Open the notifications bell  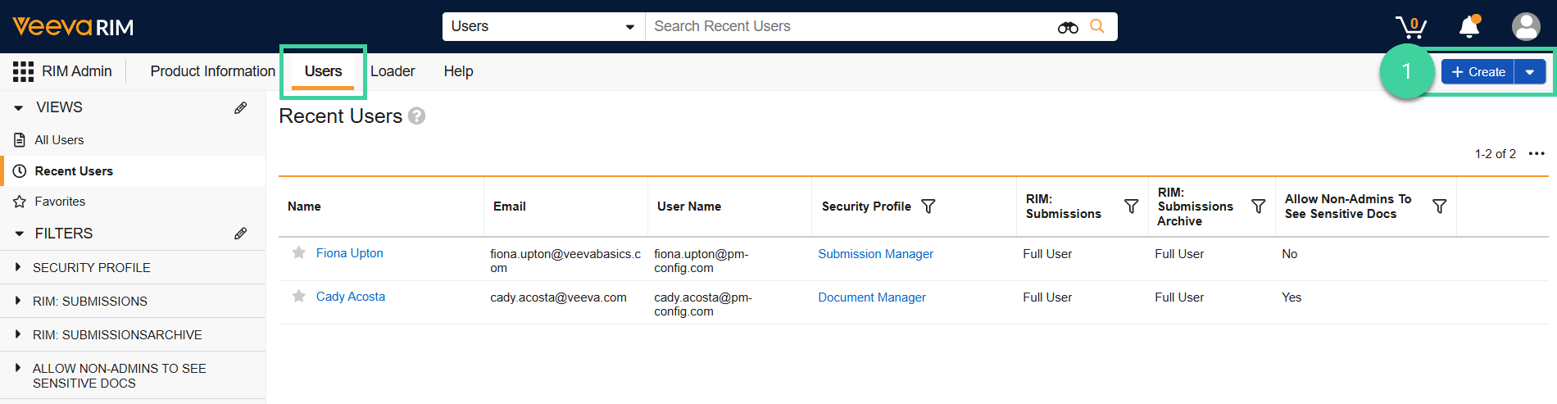pos(1469,27)
